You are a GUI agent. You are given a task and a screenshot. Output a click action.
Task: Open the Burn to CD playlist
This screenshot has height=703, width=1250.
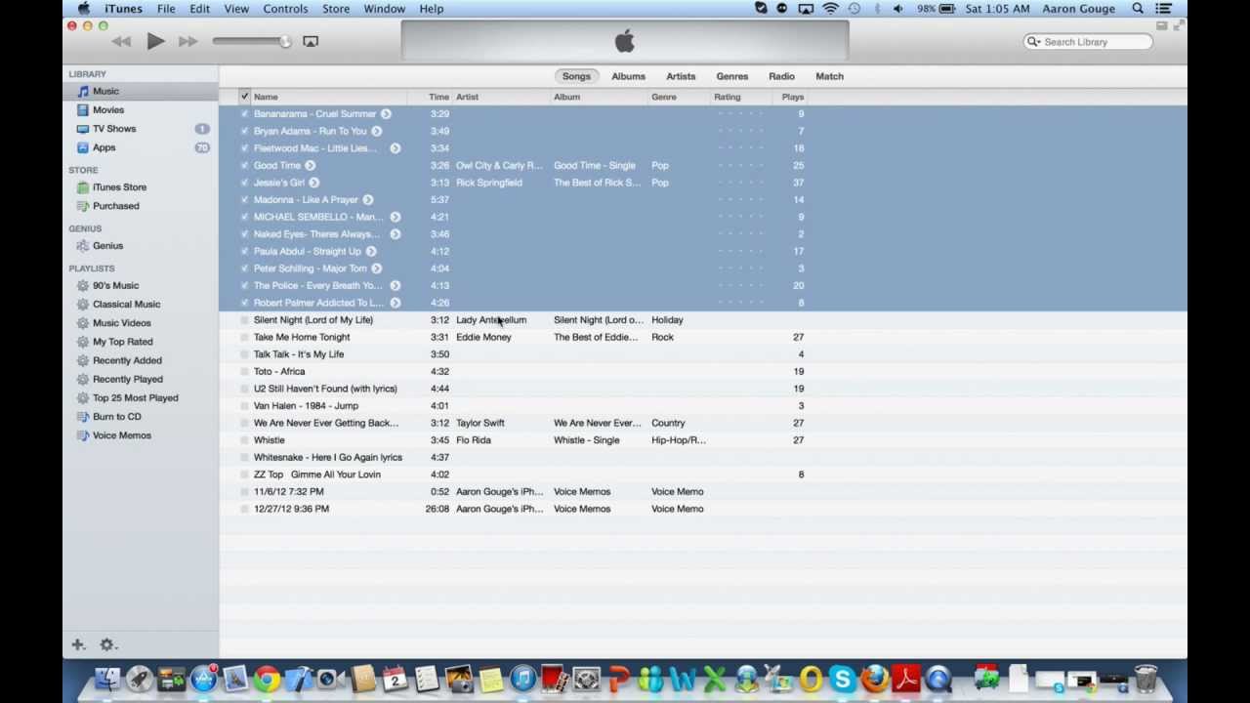141,416
